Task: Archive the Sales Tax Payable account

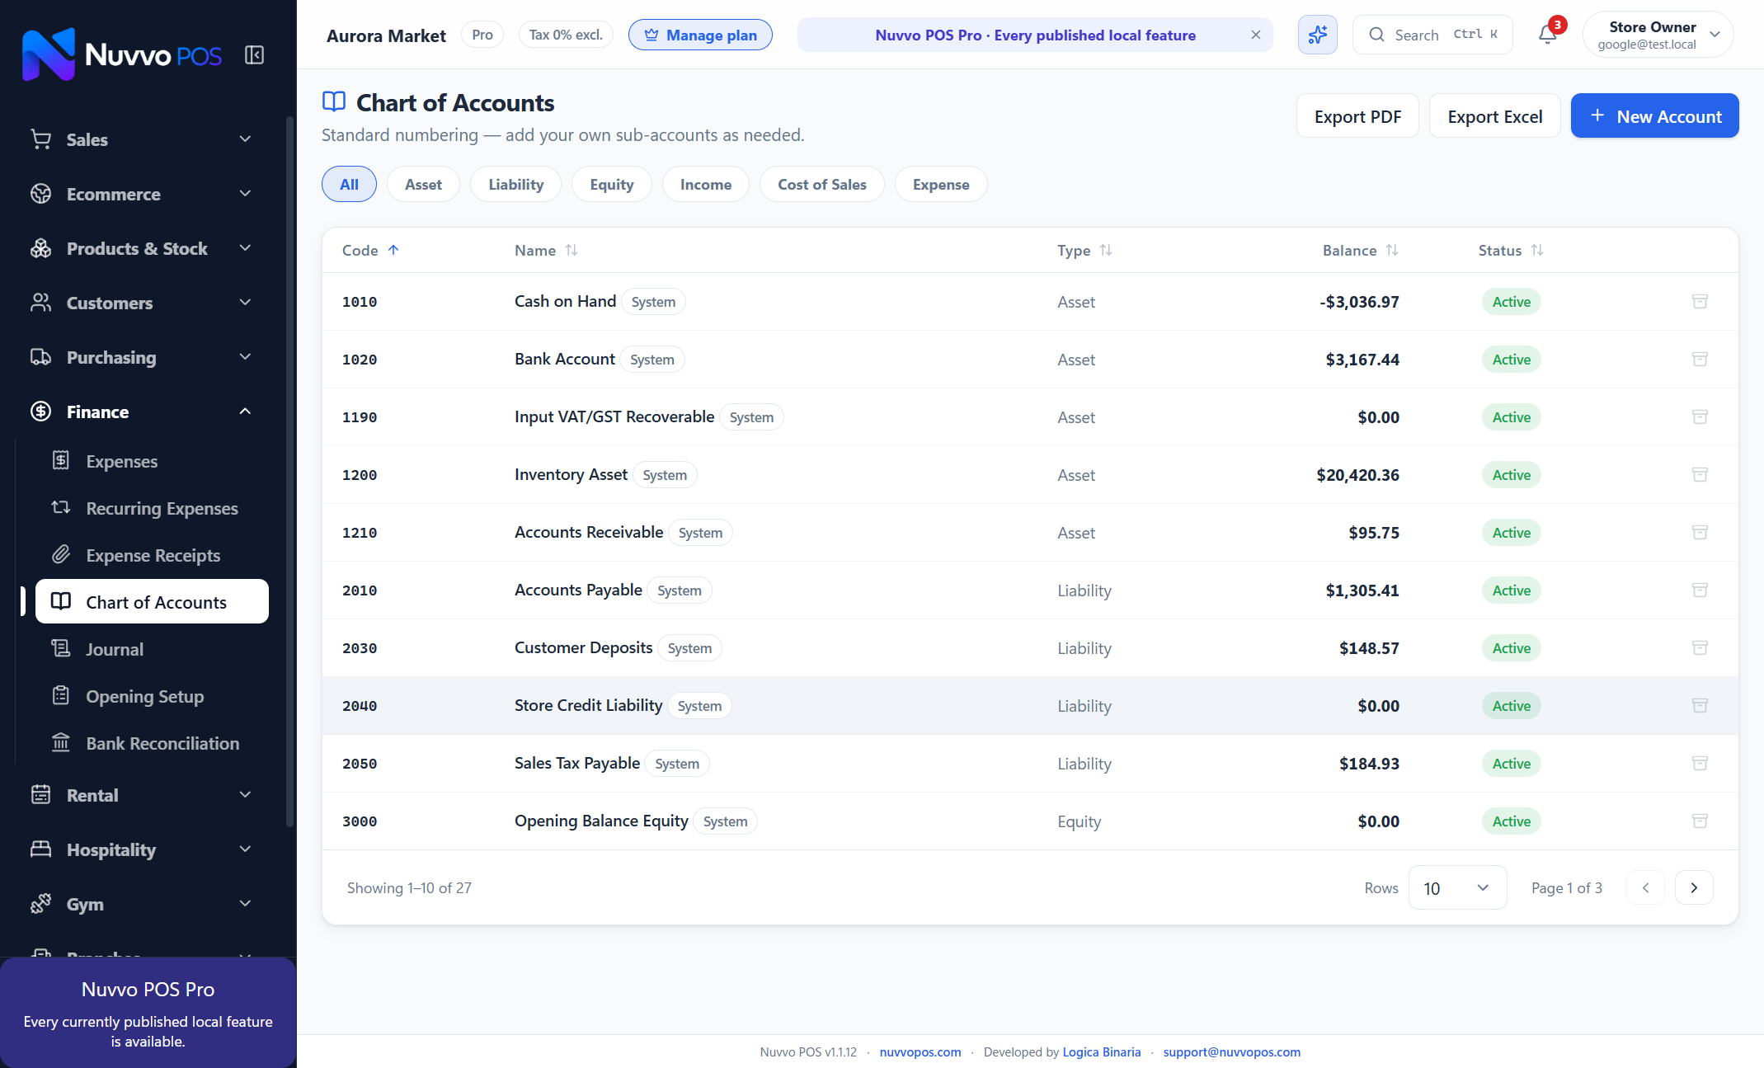Action: point(1700,764)
